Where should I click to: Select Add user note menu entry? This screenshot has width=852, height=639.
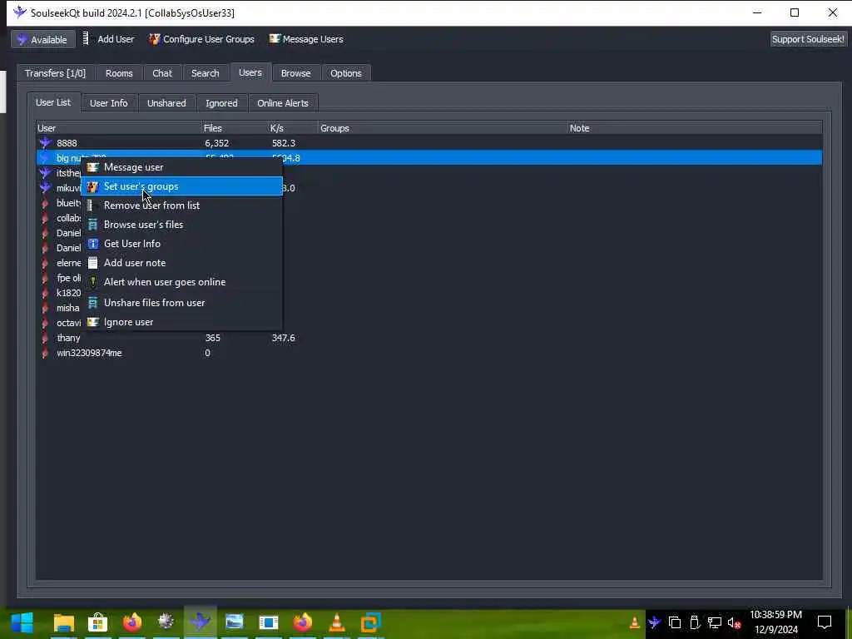click(x=181, y=263)
